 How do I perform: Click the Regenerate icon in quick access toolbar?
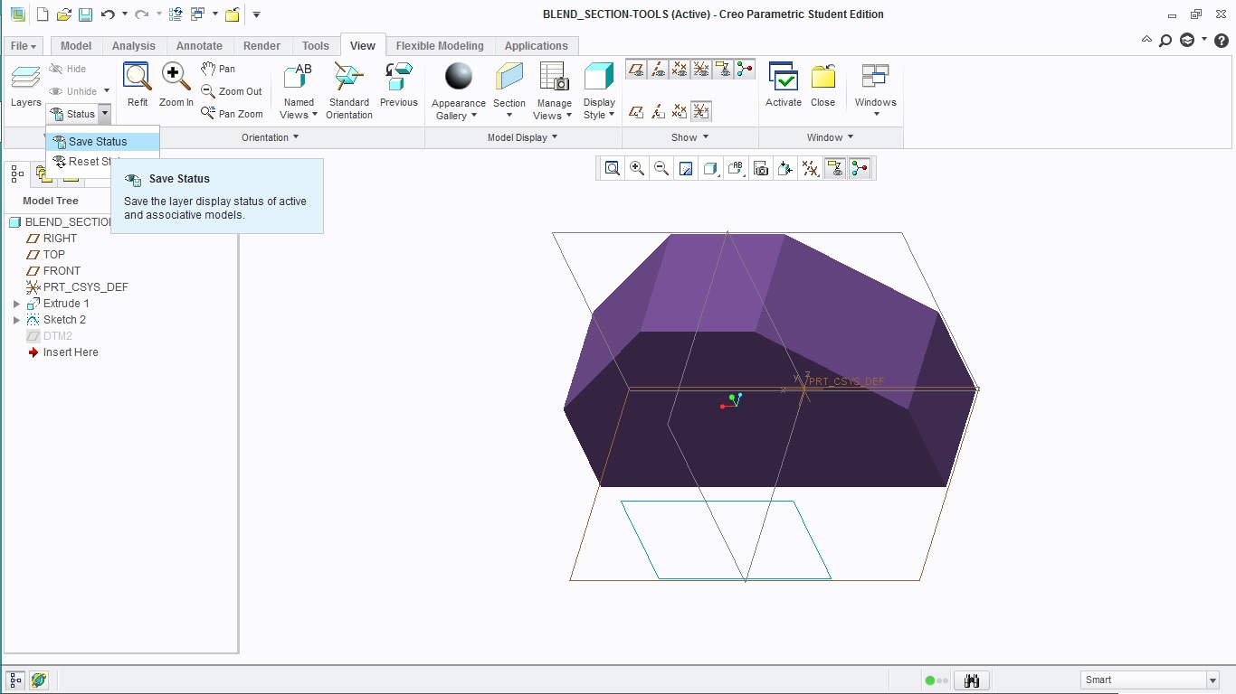tap(176, 14)
